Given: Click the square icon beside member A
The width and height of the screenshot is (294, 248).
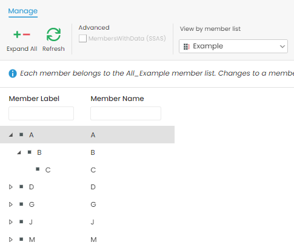Looking at the screenshot, I should pyautogui.click(x=21, y=134).
